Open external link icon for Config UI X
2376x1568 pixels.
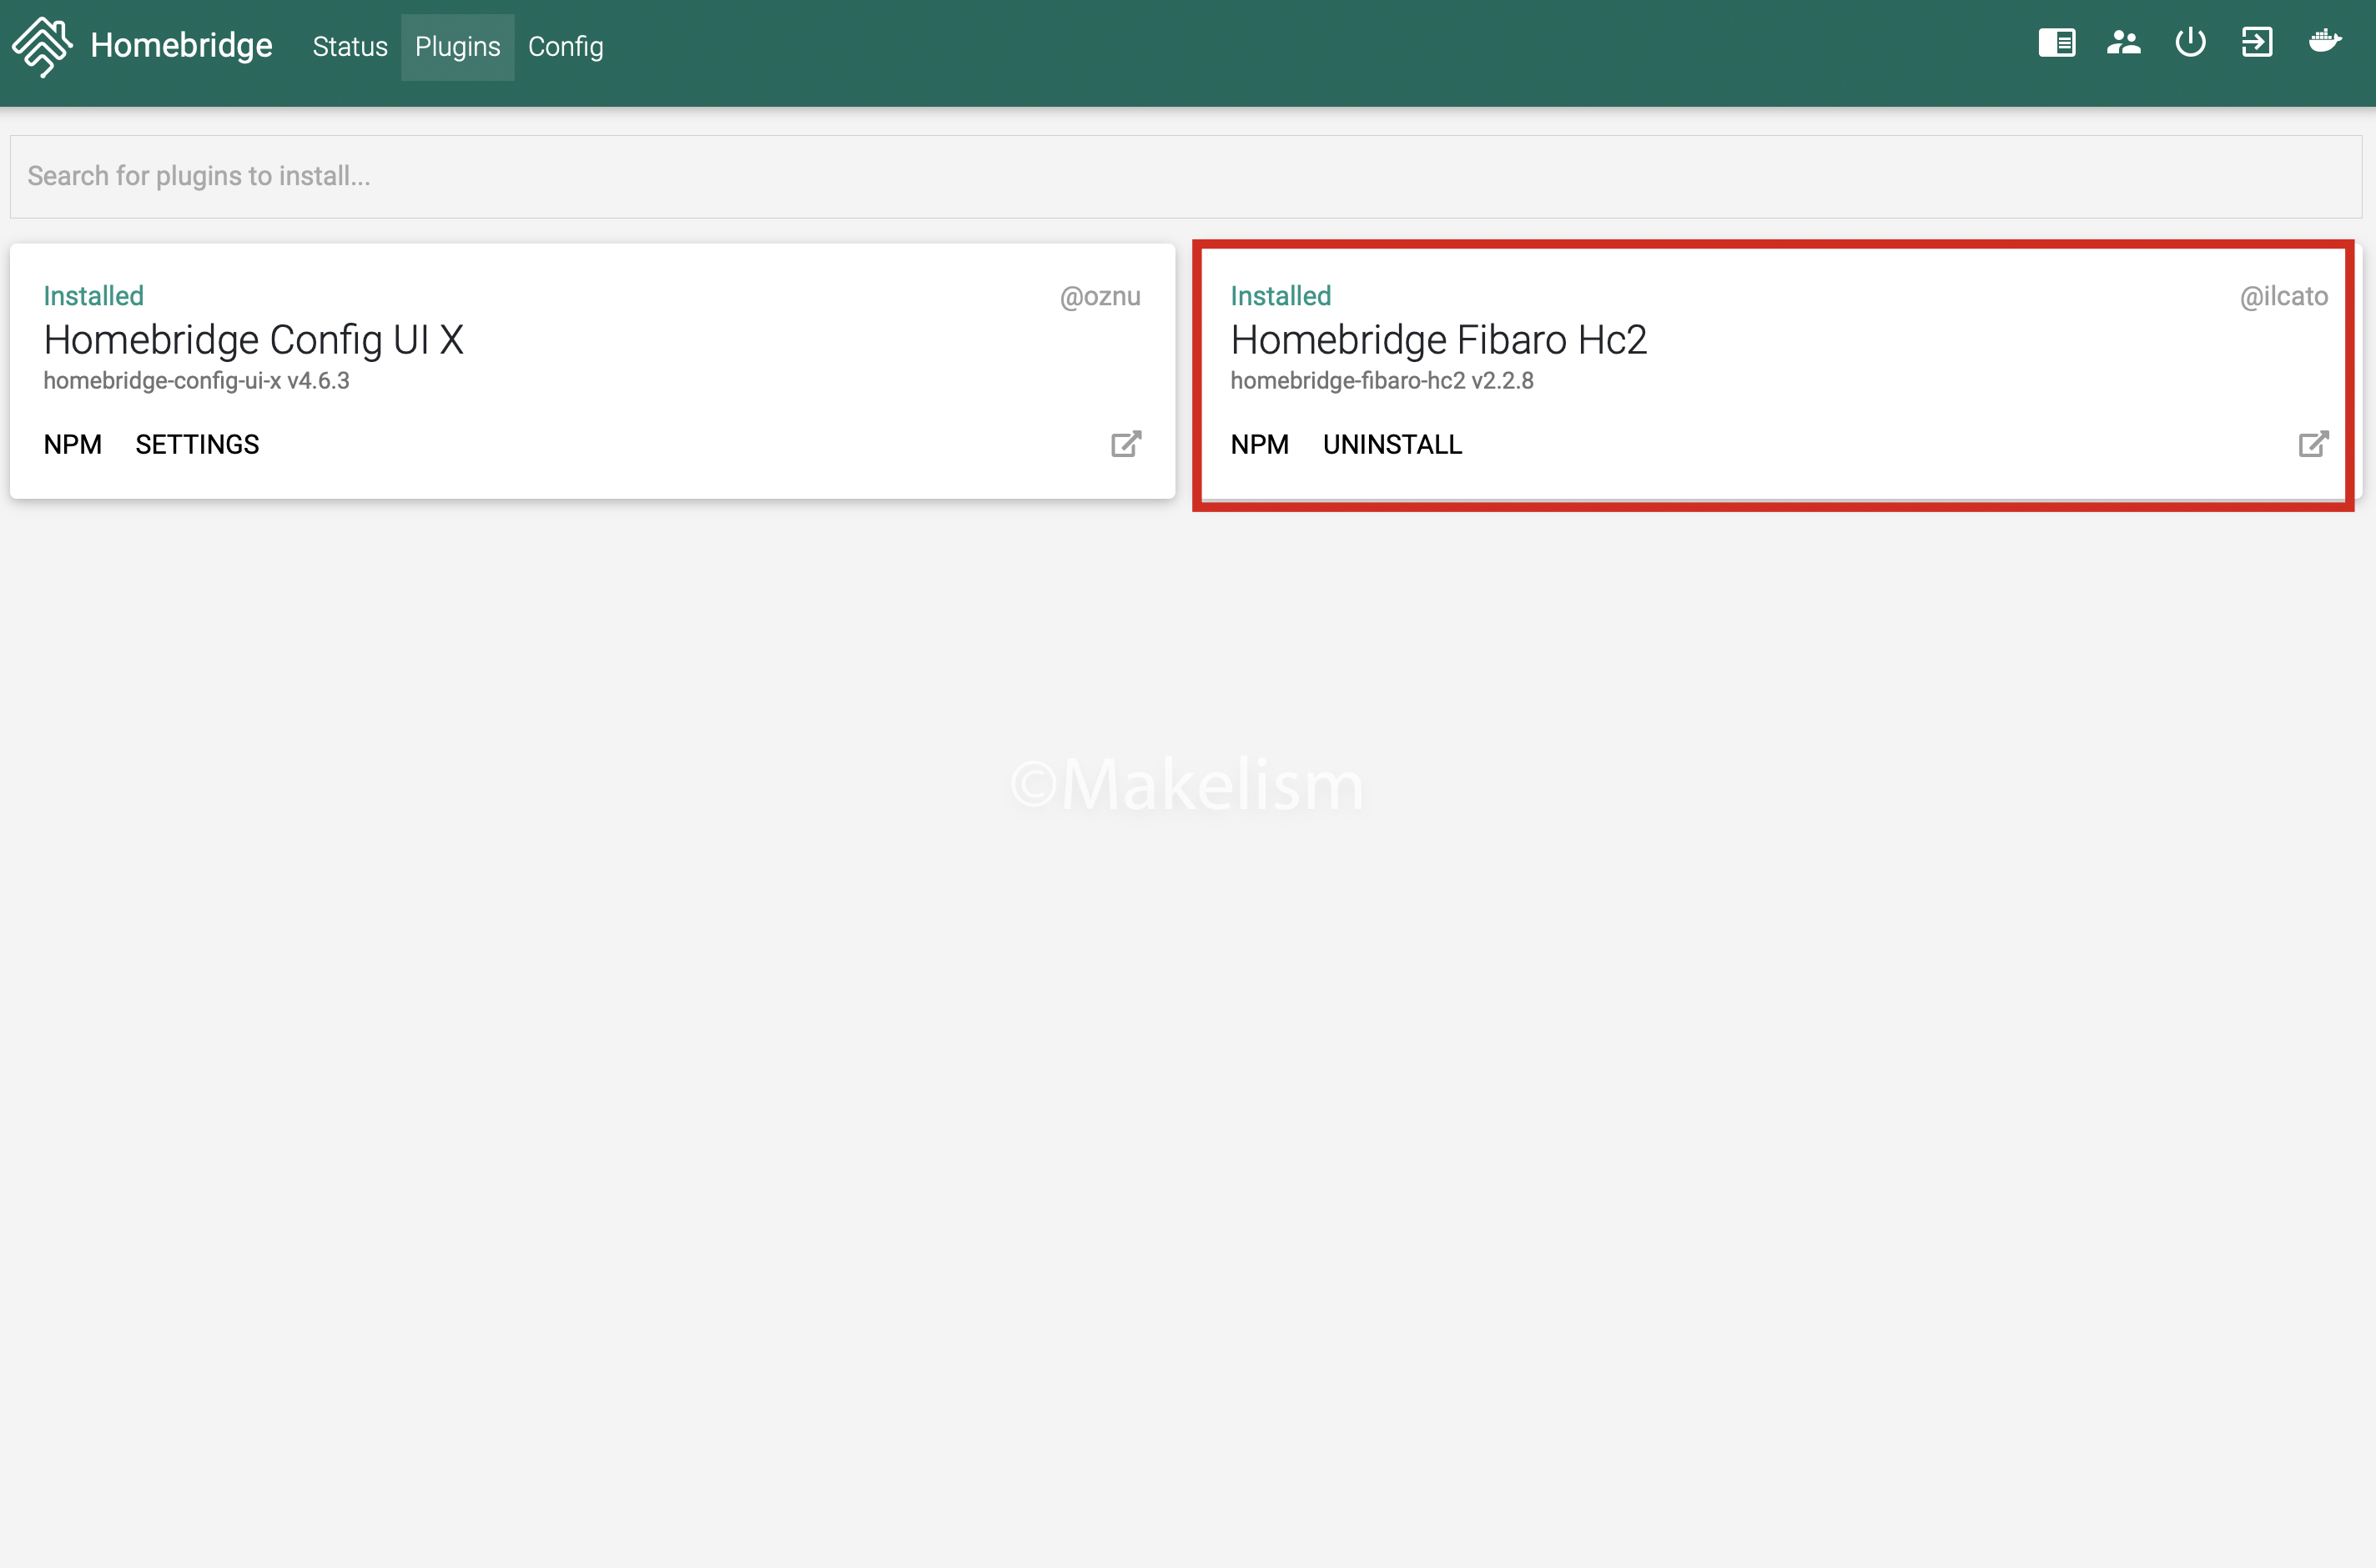tap(1126, 444)
